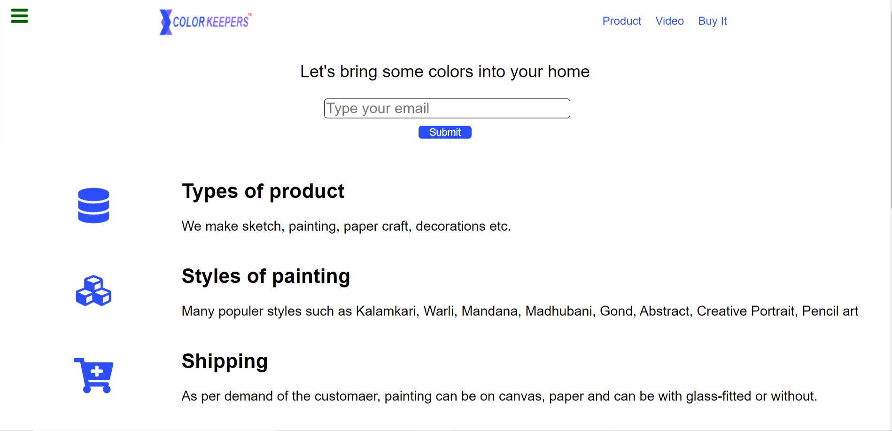Click the Styles of painting heading

coord(266,276)
